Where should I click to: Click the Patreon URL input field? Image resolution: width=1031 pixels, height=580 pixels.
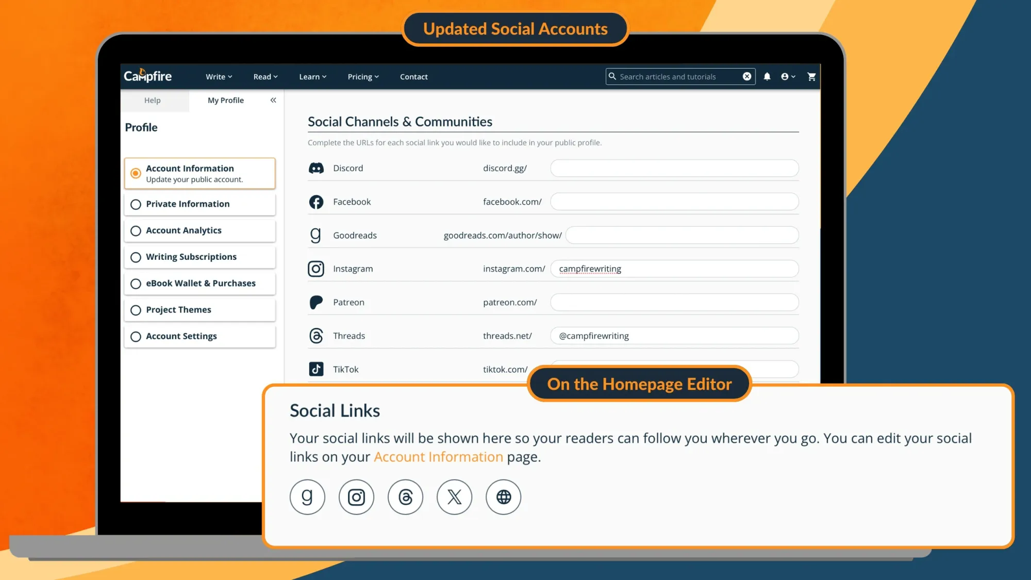674,302
